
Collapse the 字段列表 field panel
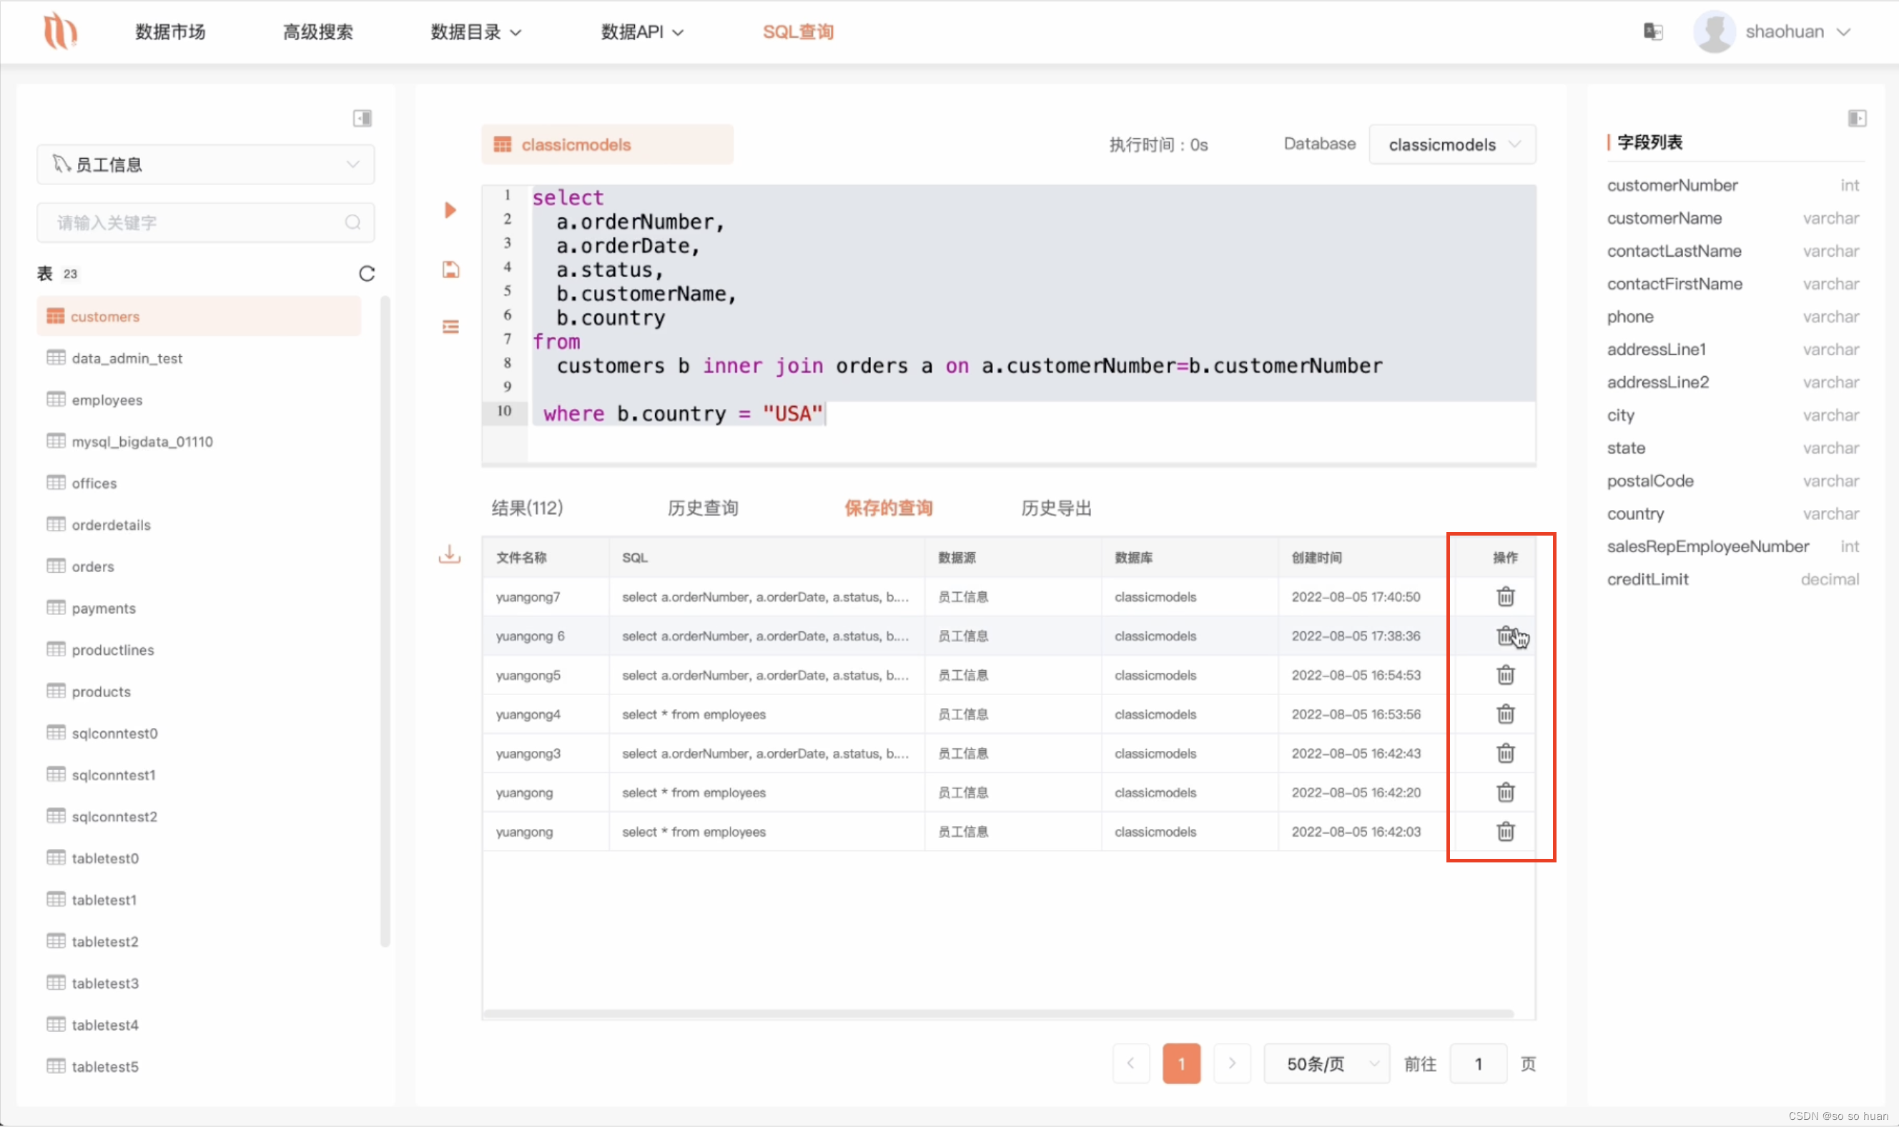pyautogui.click(x=1858, y=118)
